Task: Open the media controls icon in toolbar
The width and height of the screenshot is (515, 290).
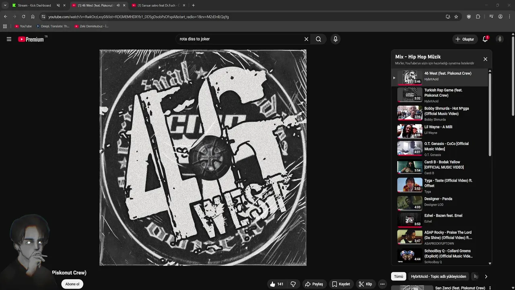Action: pos(491,17)
